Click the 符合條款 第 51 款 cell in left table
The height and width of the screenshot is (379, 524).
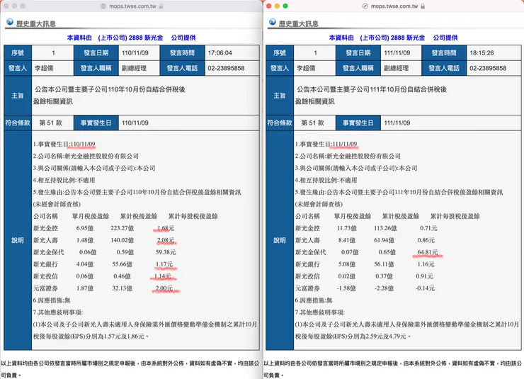[x=51, y=123]
